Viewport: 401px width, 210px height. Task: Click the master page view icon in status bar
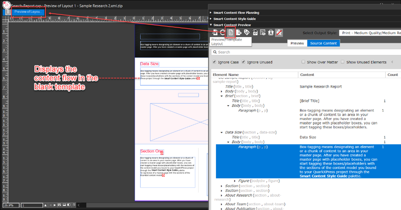point(59,205)
